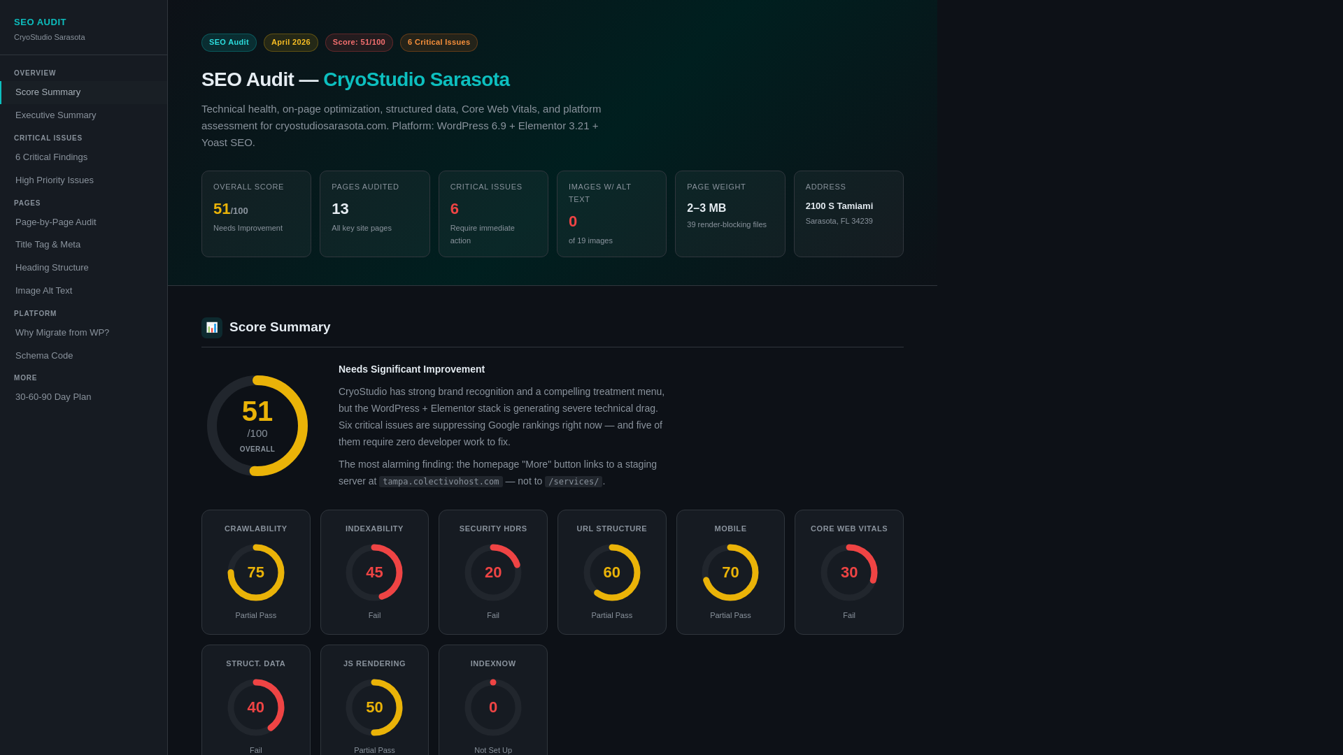This screenshot has height=755, width=1343.
Task: Go to Schema Code section
Action: coord(84,356)
